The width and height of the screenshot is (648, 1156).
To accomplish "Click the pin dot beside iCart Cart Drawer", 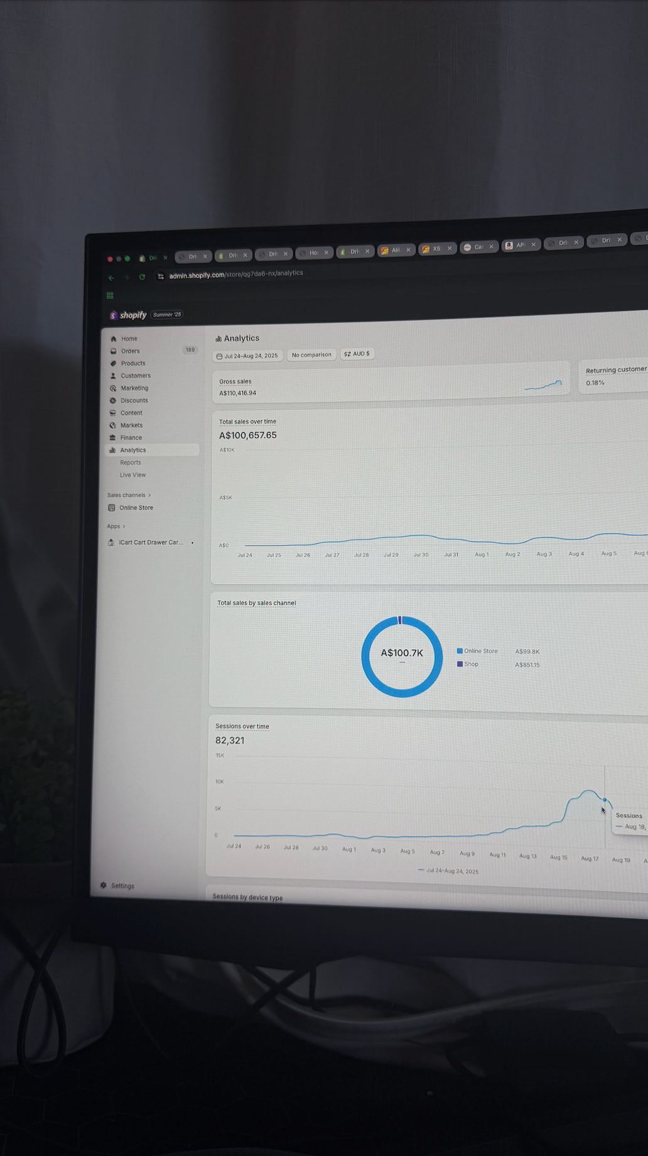I will [x=192, y=543].
